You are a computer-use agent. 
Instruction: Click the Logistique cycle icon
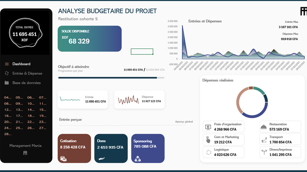pyautogui.click(x=209, y=152)
